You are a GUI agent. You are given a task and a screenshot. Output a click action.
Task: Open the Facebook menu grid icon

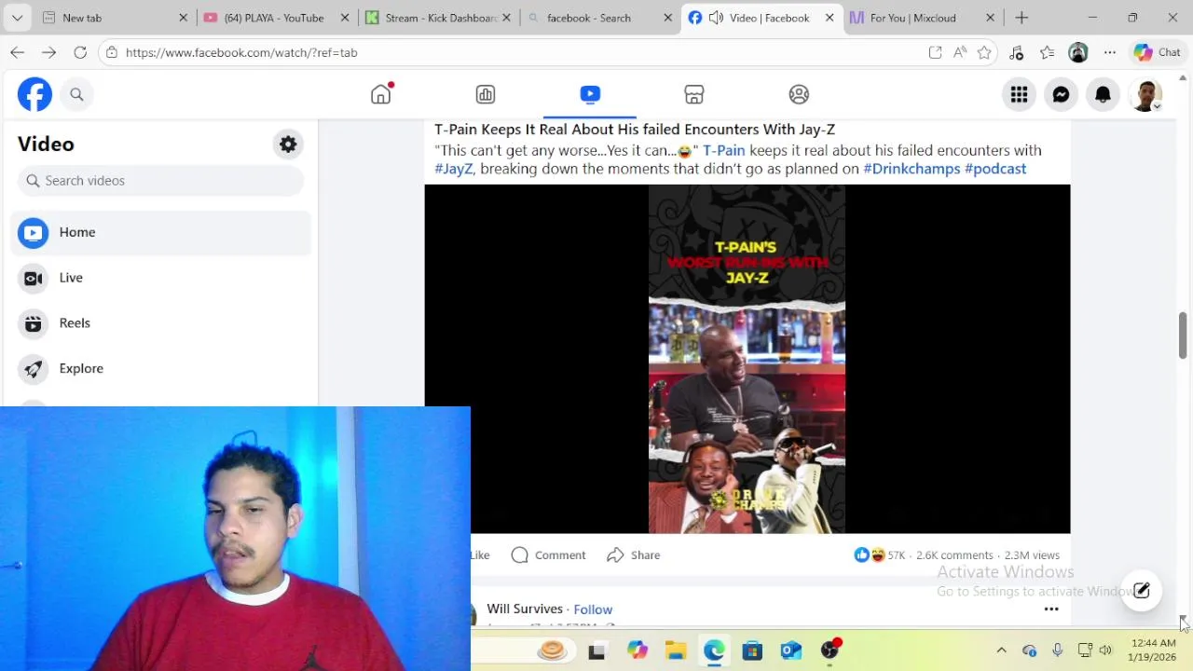click(1019, 94)
